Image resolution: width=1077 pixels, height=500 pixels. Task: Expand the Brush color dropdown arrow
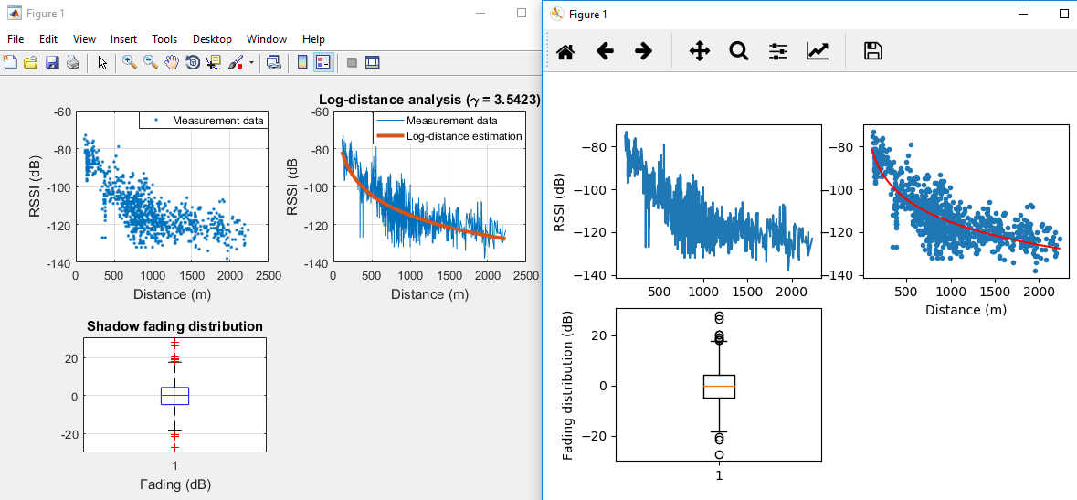click(251, 62)
